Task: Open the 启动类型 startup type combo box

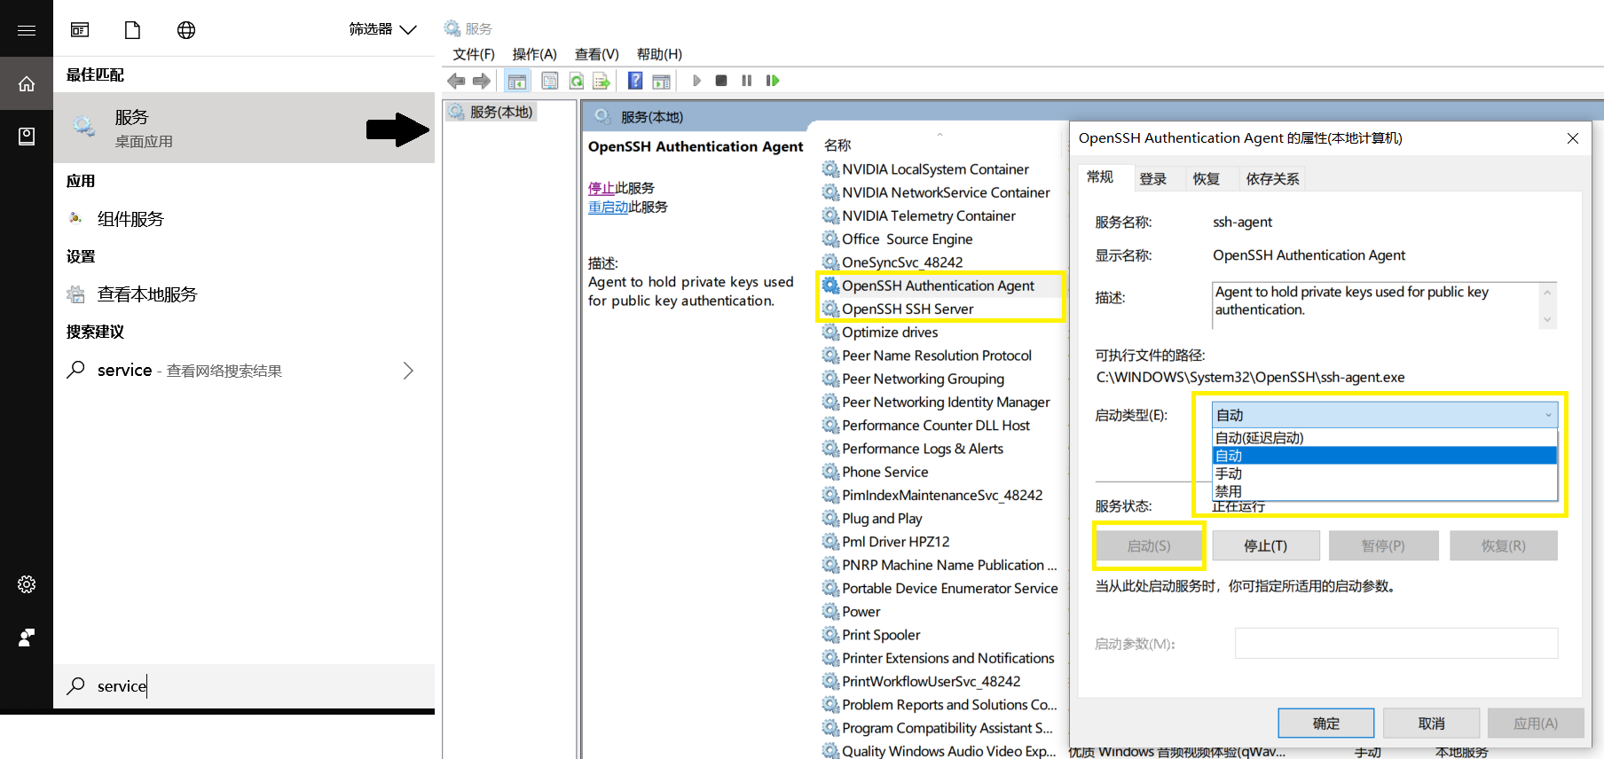Action: [x=1385, y=415]
